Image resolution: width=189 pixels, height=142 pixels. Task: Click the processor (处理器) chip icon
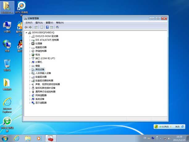pyautogui.click(x=33, y=44)
